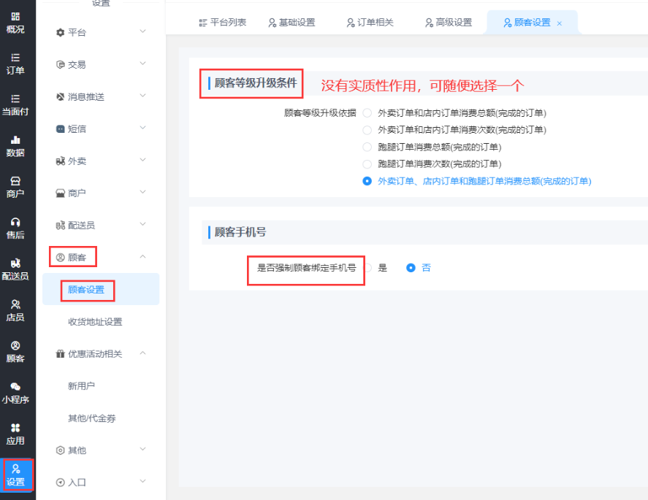648x500 pixels.
Task: Click the 订单 orders sidebar icon
Action: pos(15,64)
